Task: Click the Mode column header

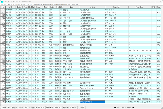Action: pyautogui.click(x=45, y=7)
